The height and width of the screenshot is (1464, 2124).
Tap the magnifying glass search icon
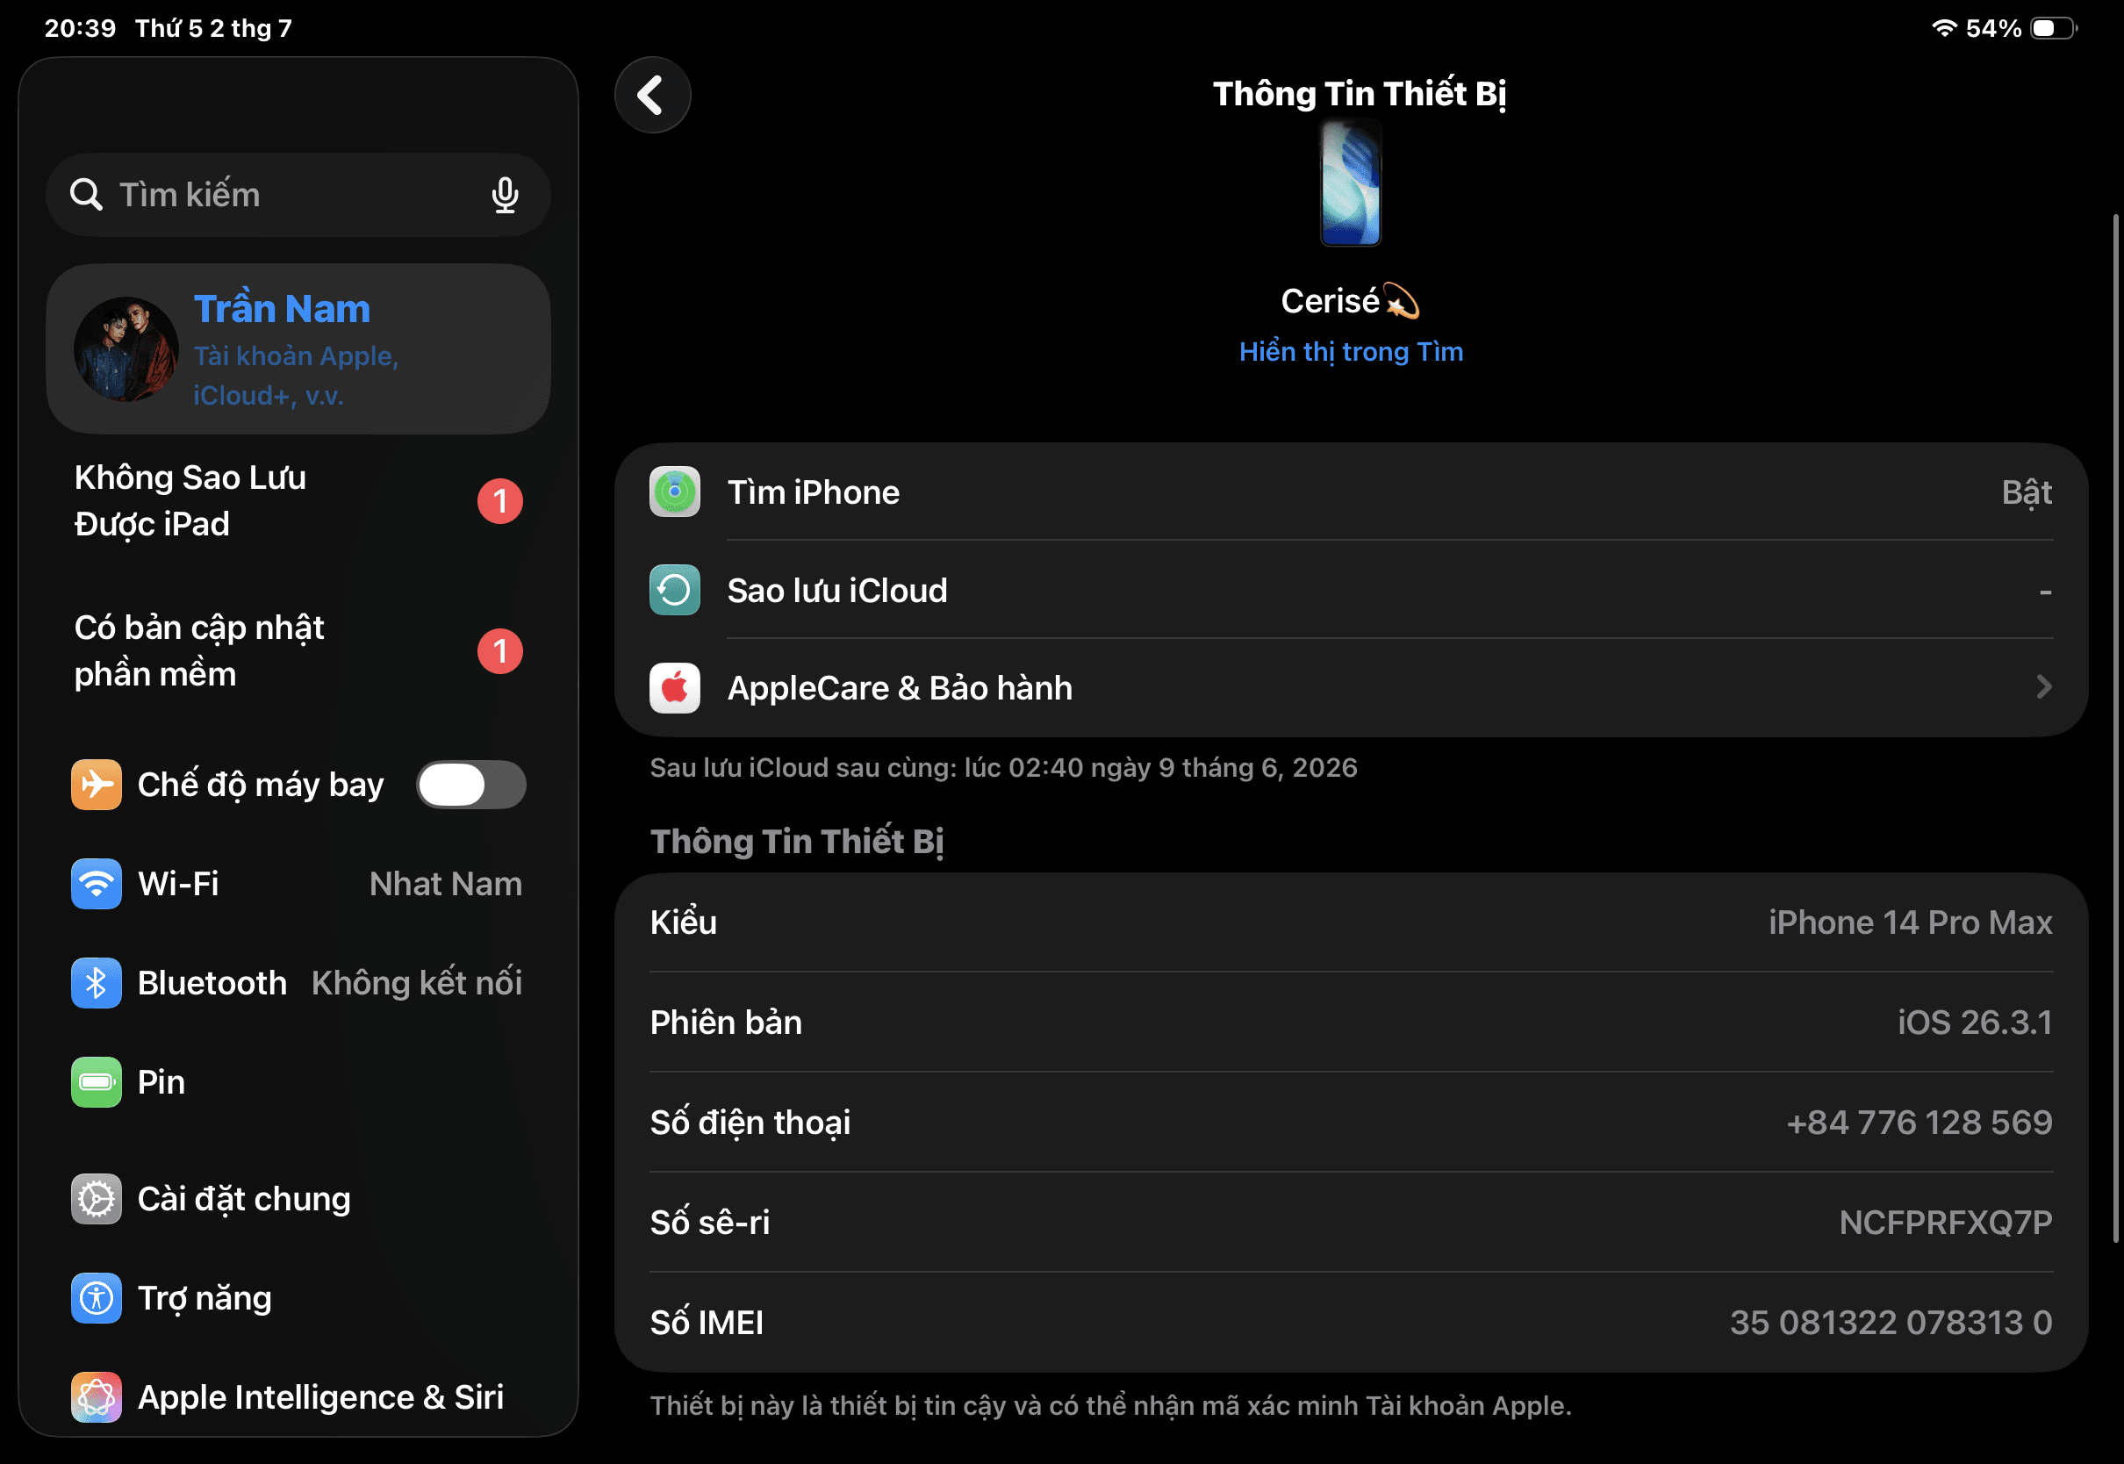click(x=86, y=195)
